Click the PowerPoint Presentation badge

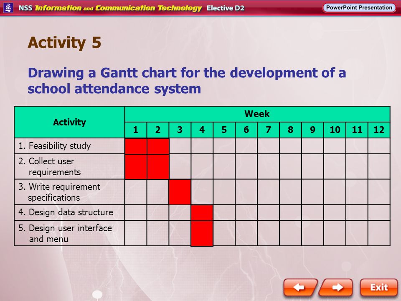pos(359,8)
